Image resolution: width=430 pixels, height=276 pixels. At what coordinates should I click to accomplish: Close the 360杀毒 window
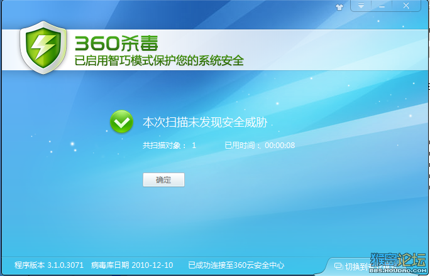click(x=406, y=6)
